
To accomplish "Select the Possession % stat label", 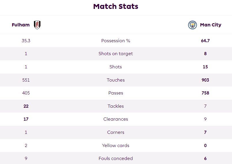I will pos(116,40).
